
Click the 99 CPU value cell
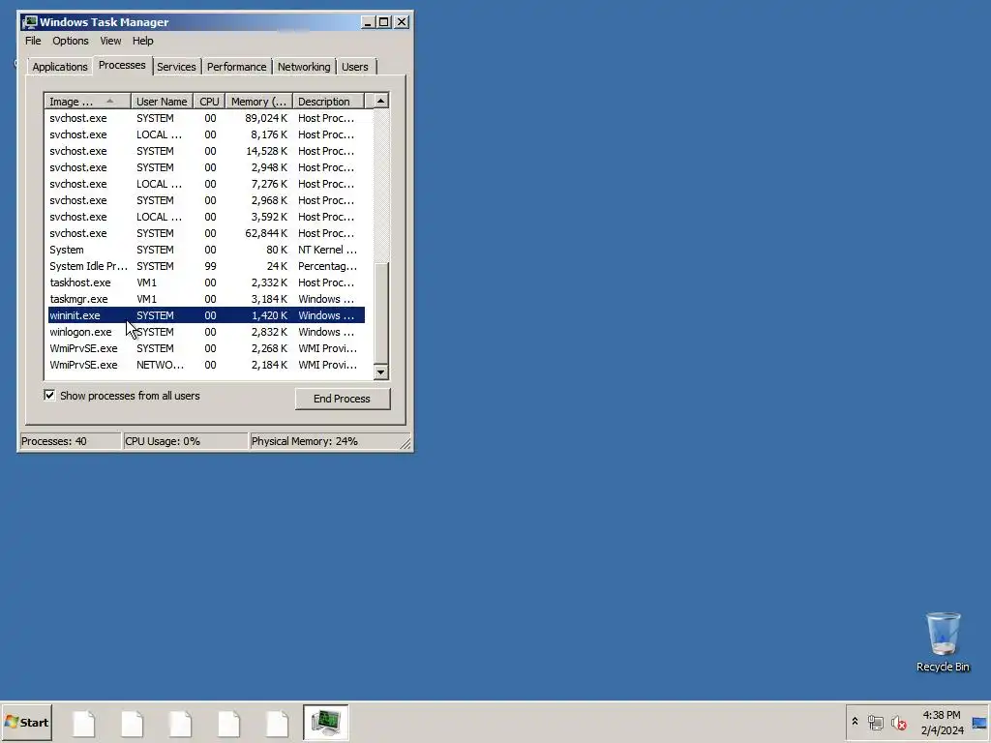tap(210, 266)
